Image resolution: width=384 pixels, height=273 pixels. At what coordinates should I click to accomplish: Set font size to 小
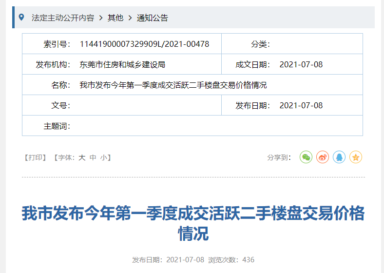pyautogui.click(x=104, y=157)
